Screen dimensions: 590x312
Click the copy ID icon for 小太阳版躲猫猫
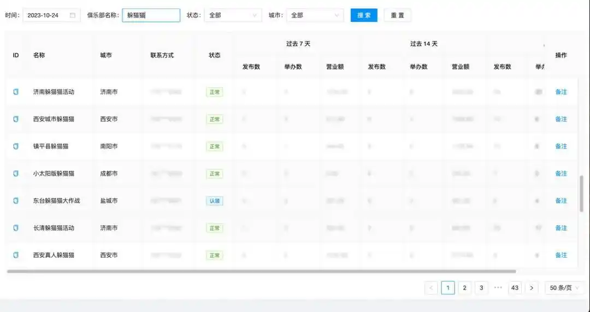point(16,174)
